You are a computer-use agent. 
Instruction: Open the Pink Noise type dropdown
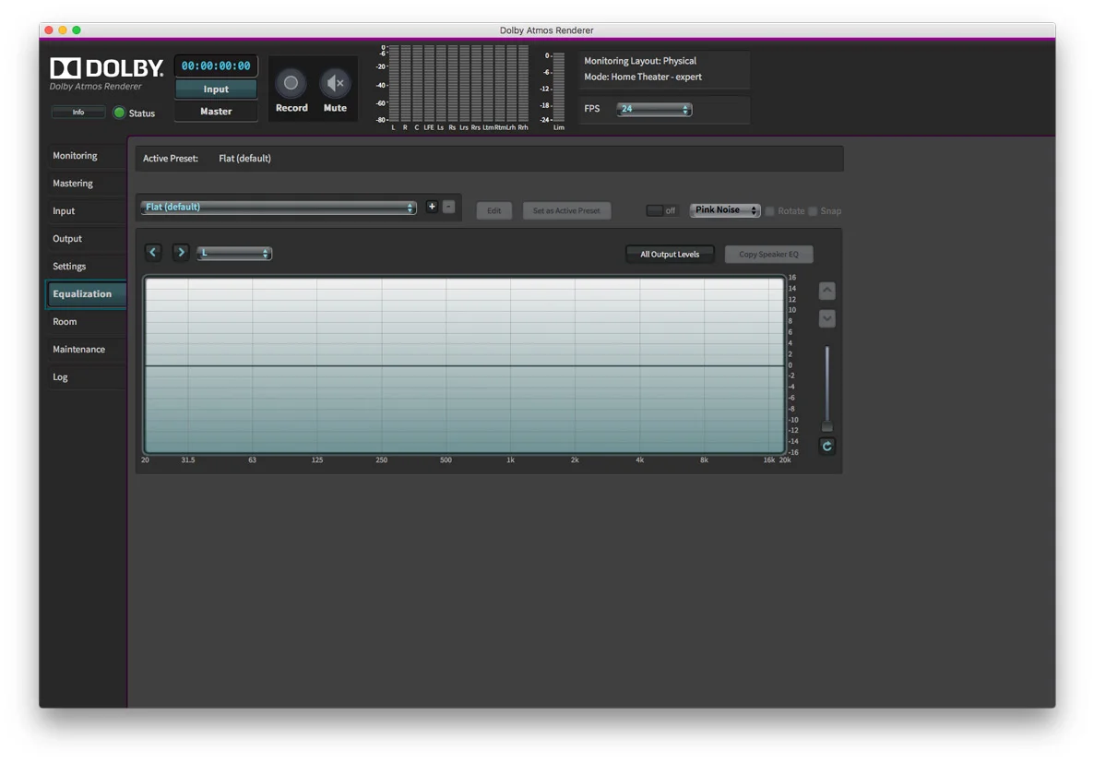coord(725,210)
